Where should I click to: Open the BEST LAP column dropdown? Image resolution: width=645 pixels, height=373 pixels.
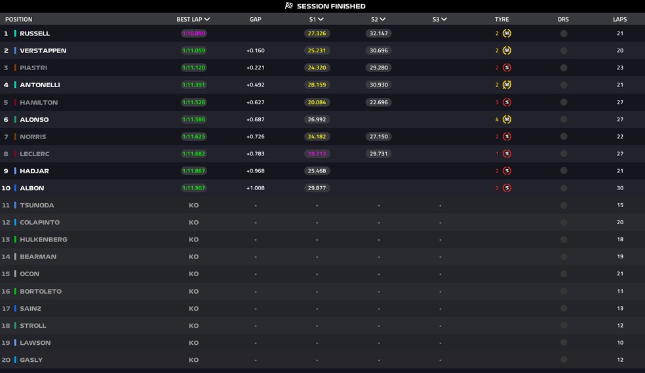(193, 19)
